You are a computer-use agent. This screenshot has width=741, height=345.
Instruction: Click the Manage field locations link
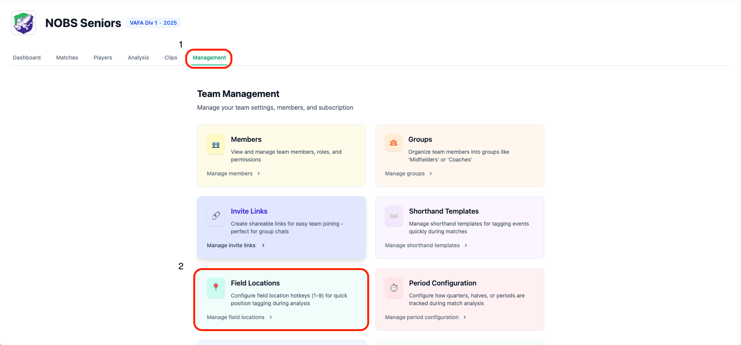[x=236, y=317]
